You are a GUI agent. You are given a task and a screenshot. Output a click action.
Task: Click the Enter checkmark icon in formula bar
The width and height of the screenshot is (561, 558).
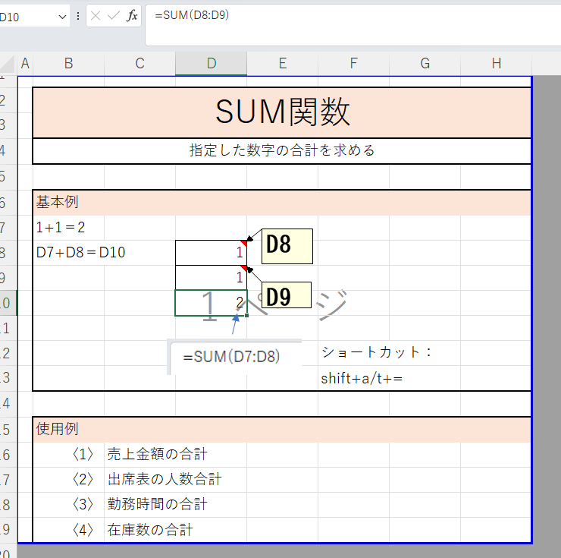point(114,16)
